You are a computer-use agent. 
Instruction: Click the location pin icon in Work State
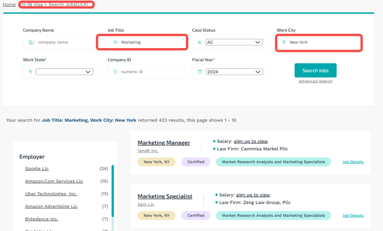[30, 71]
